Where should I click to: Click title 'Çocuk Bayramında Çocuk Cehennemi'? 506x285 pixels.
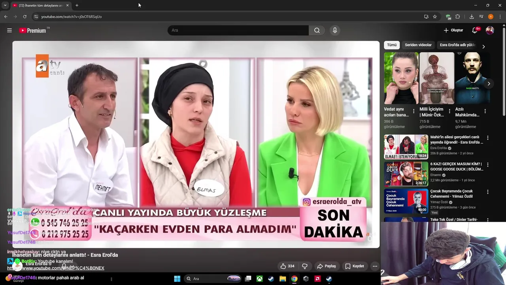click(451, 194)
